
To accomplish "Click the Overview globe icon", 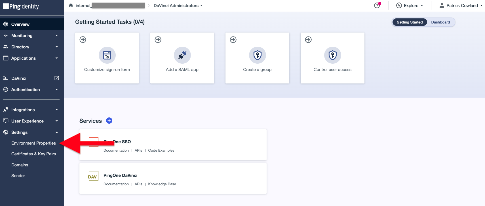I will tap(6, 24).
